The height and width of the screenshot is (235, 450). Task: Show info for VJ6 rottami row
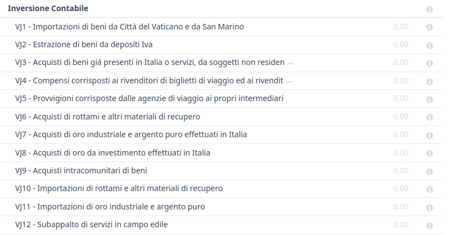point(429,117)
